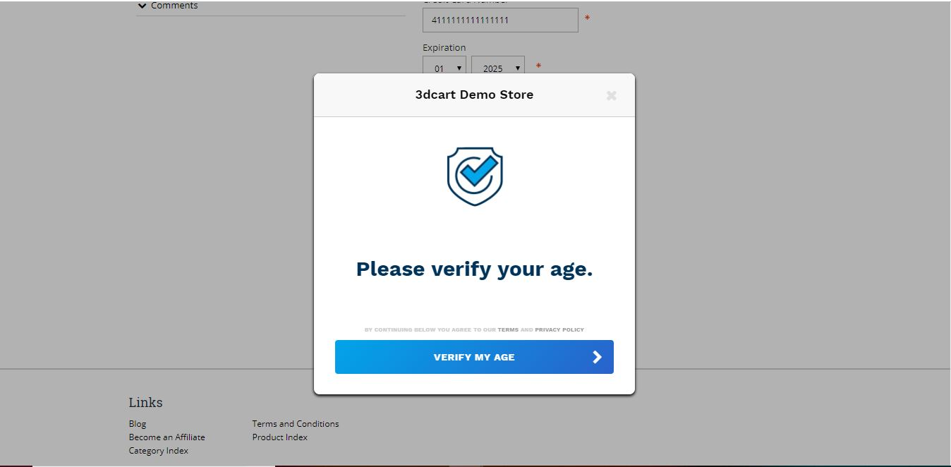Click the arrow on Verify My Age button
This screenshot has height=467, width=951.
point(597,357)
